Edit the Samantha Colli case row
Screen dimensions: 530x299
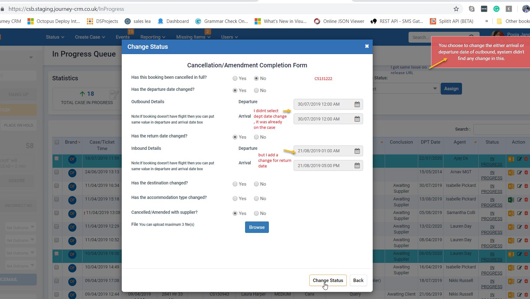point(519,213)
